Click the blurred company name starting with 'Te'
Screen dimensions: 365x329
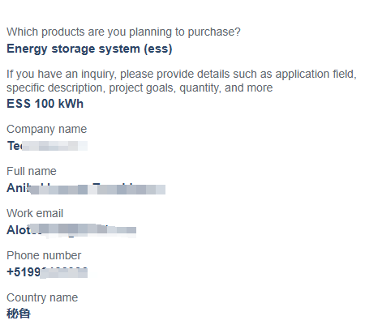[x=47, y=146]
